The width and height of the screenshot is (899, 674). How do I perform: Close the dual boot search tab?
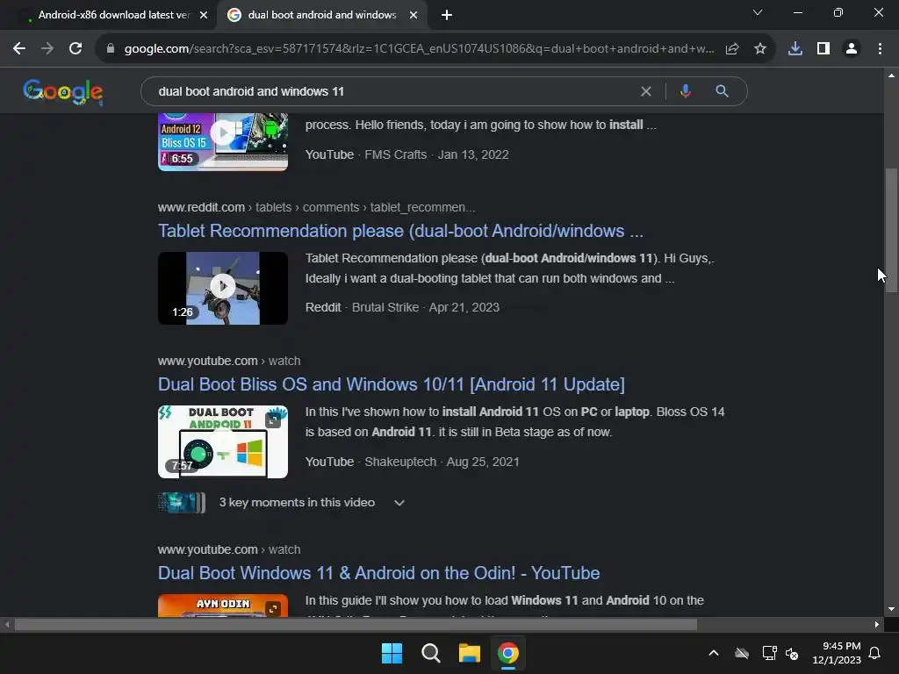pyautogui.click(x=413, y=15)
